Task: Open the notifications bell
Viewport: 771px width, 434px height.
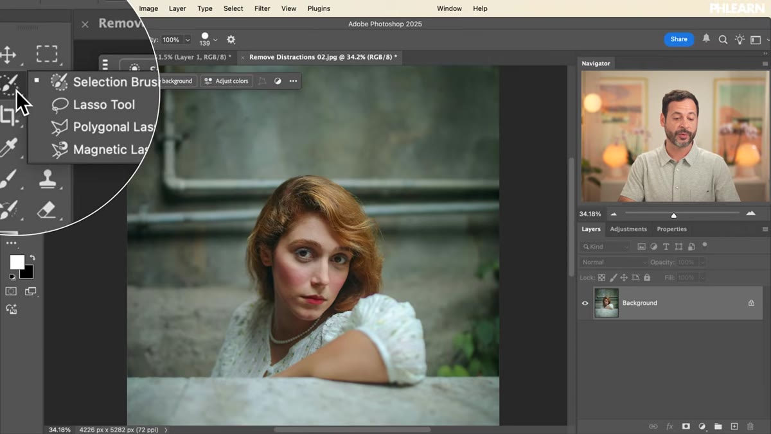Action: click(706, 39)
